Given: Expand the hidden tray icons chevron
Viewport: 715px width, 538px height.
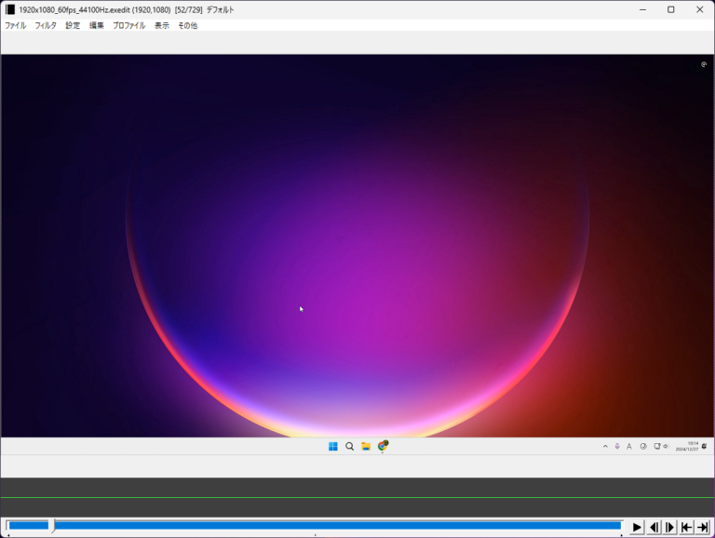Looking at the screenshot, I should pos(605,447).
